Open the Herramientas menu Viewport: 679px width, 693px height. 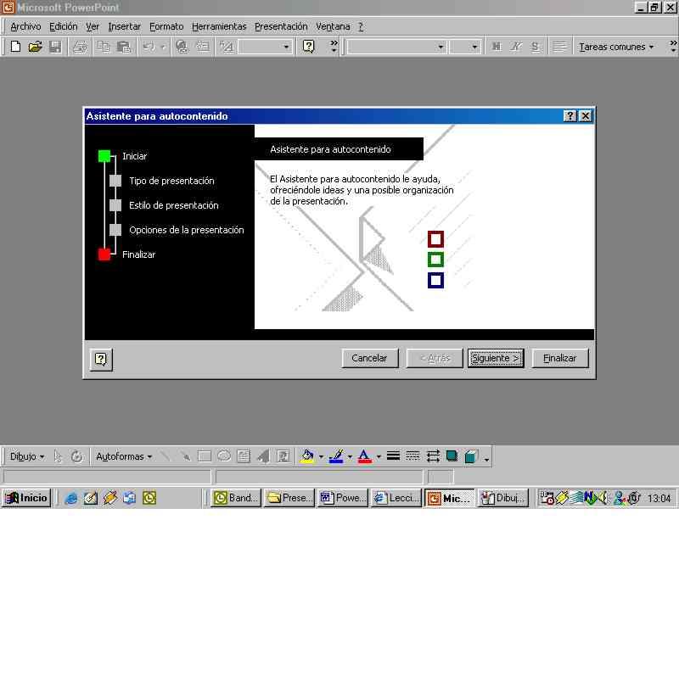[219, 26]
